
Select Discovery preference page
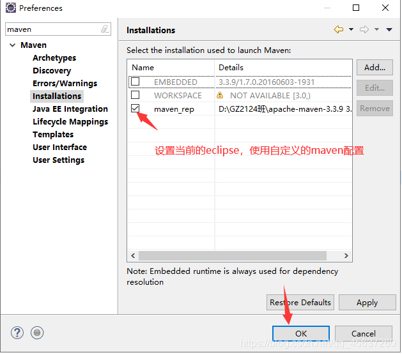click(x=52, y=71)
